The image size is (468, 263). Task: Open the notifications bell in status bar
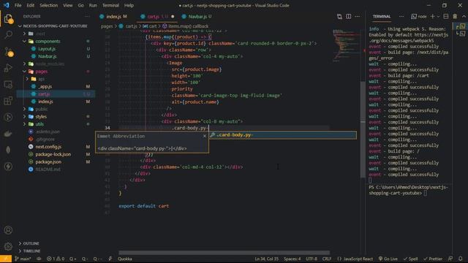click(461, 259)
